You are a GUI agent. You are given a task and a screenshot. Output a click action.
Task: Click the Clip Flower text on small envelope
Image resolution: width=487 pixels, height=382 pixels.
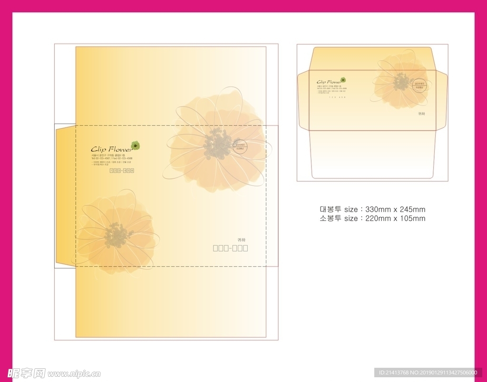pyautogui.click(x=329, y=82)
